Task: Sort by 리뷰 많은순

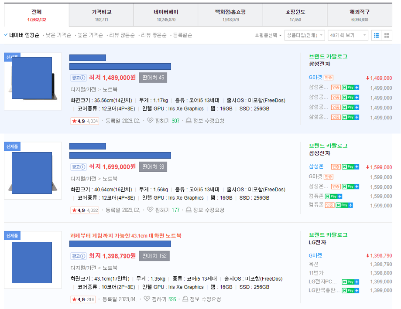Action: tap(122, 35)
